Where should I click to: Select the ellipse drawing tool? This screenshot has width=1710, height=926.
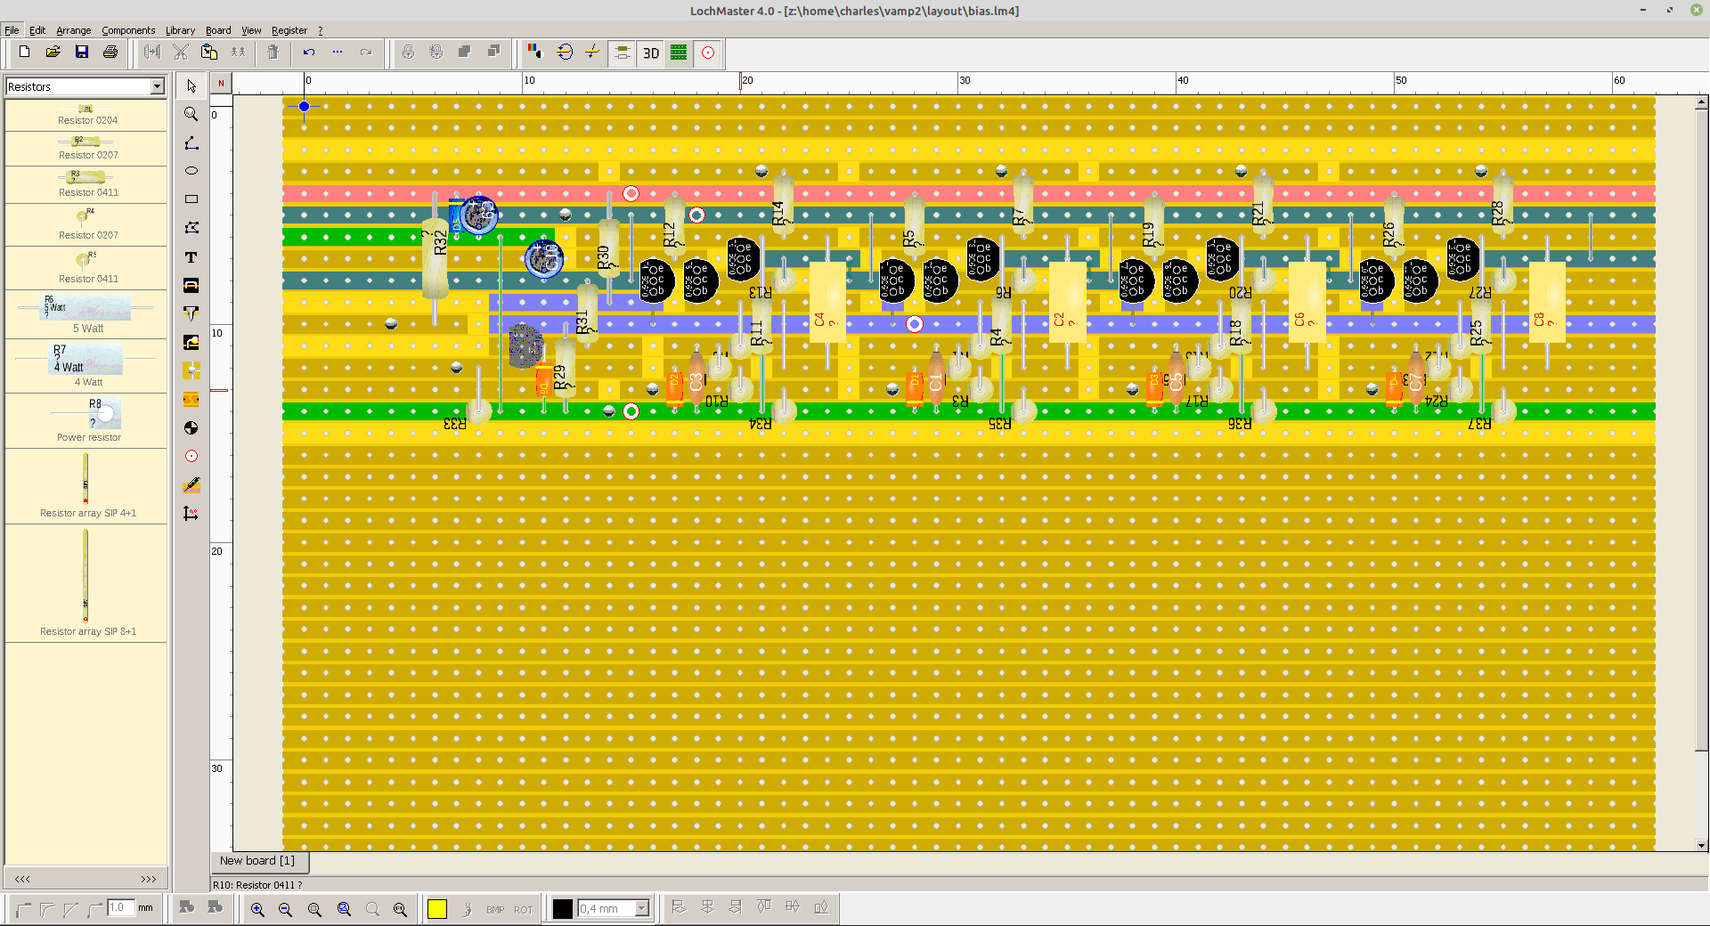[x=191, y=171]
